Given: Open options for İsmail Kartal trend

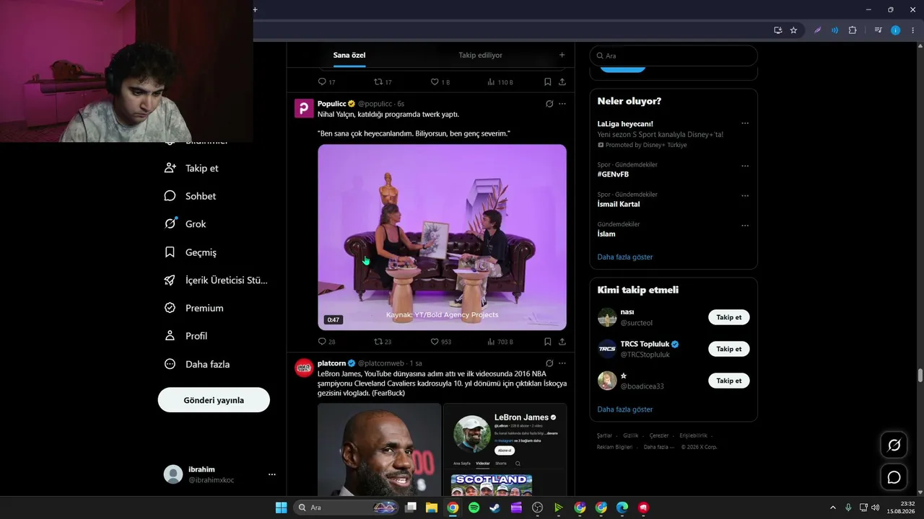Looking at the screenshot, I should click(745, 195).
